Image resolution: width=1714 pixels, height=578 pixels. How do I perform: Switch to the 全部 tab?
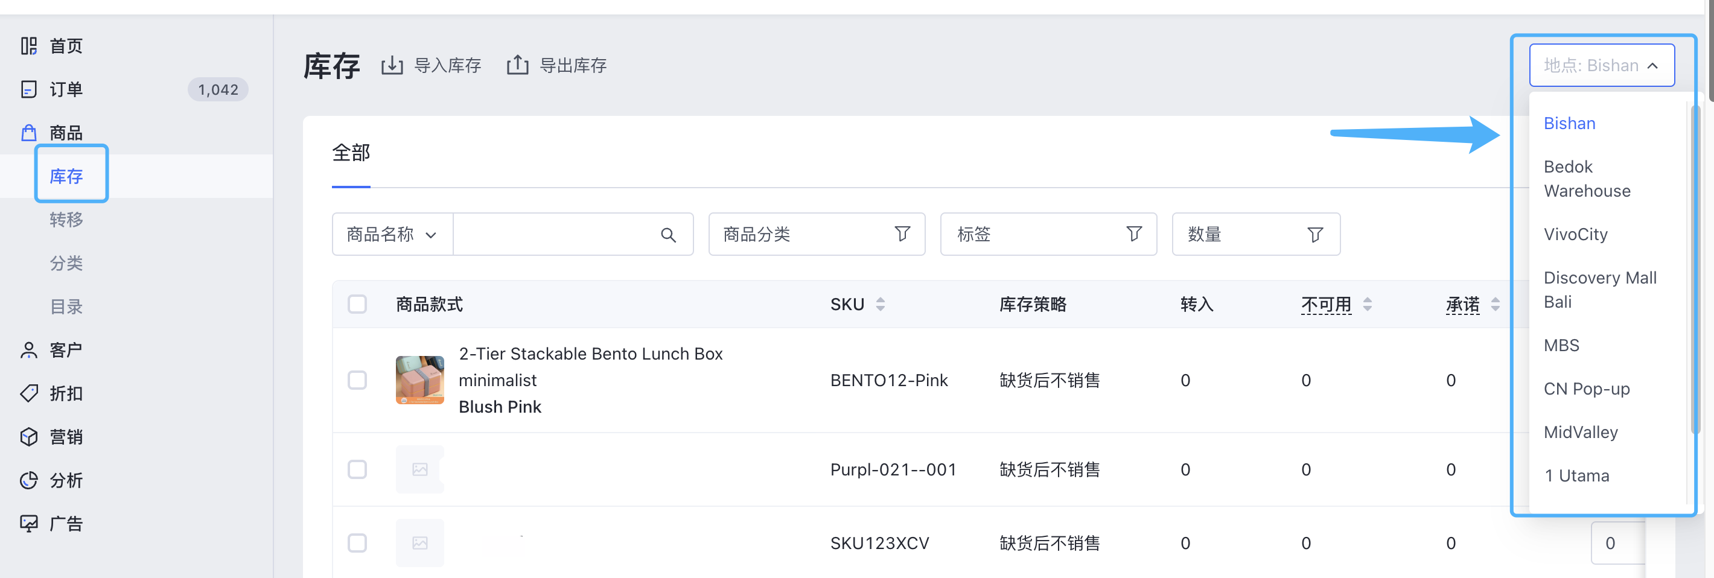click(x=351, y=153)
